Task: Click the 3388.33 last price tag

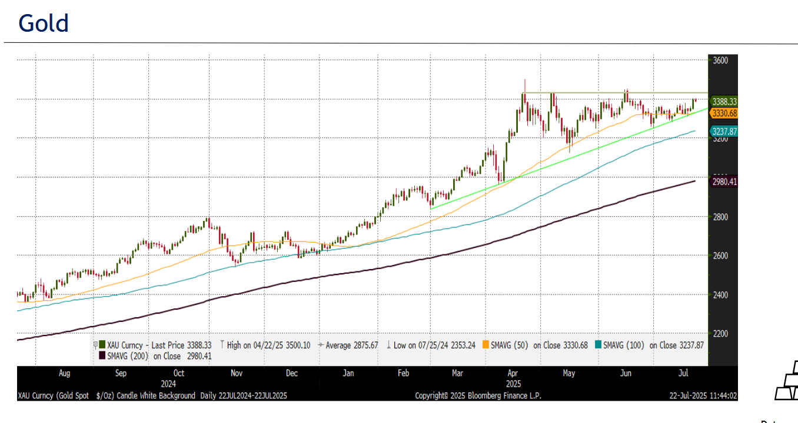Action: point(724,102)
